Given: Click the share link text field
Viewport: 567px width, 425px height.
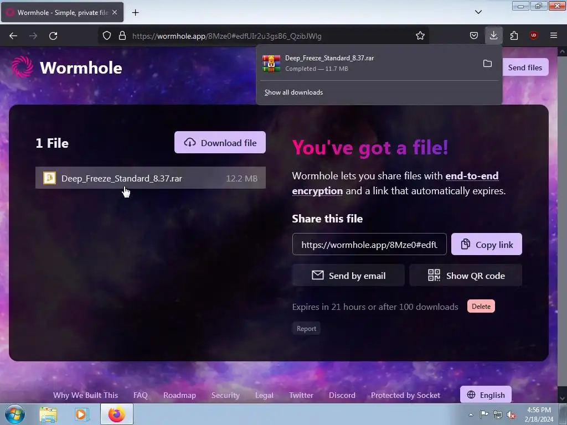Looking at the screenshot, I should [x=369, y=244].
